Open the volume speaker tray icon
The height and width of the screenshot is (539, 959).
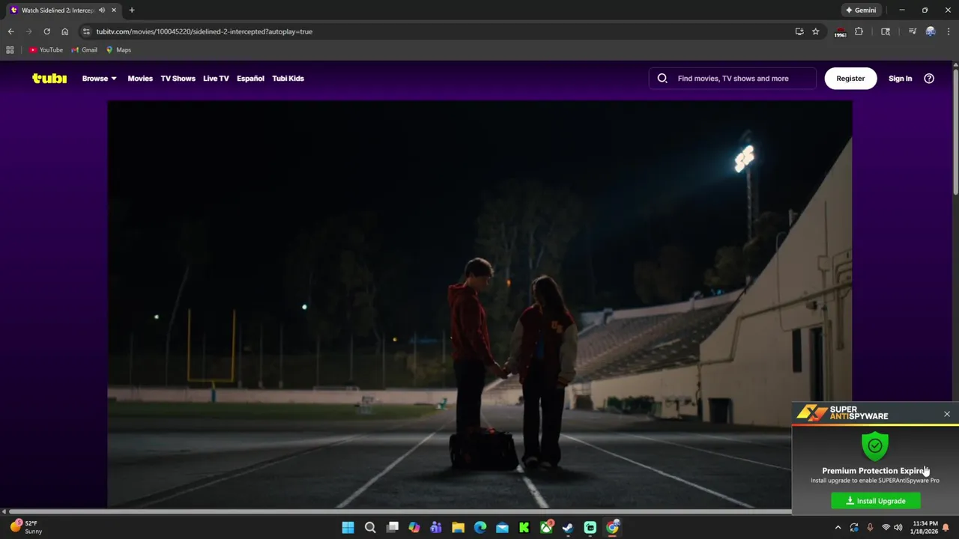click(x=898, y=528)
